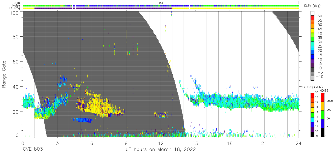Click the UT hours on March 18, 2022 title
Viewport: 336px width, 155px height.
(160, 150)
